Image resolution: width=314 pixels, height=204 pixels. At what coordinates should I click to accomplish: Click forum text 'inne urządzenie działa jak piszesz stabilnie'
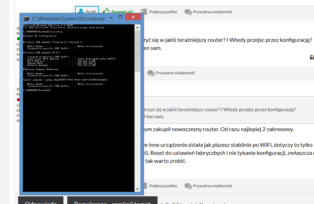pyautogui.click(x=204, y=145)
